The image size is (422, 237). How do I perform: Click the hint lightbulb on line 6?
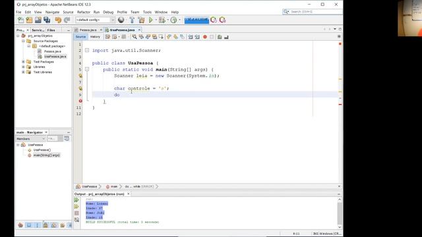tap(80, 76)
